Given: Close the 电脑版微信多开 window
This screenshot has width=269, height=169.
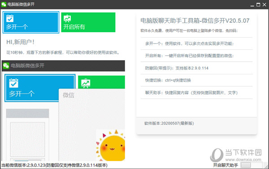Looking at the screenshot, I should click(x=265, y=4).
